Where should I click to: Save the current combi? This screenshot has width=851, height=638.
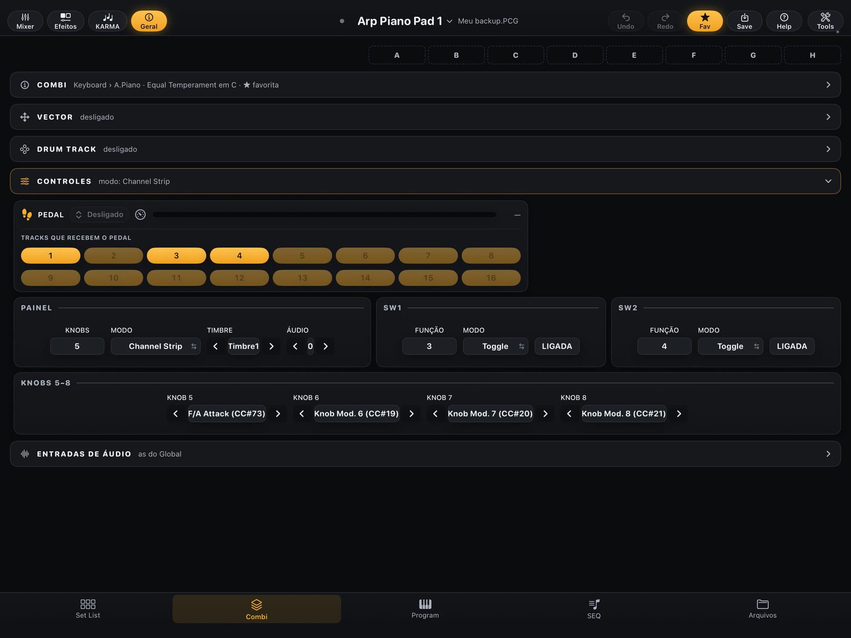coord(744,21)
